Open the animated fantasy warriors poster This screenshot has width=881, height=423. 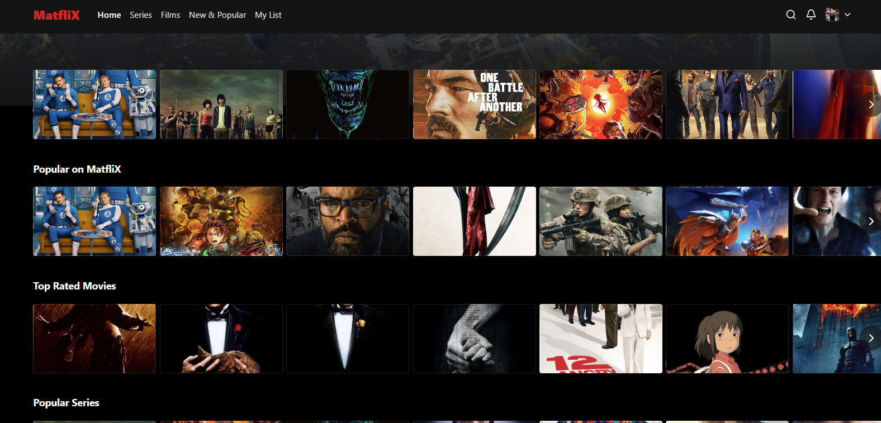(x=727, y=221)
